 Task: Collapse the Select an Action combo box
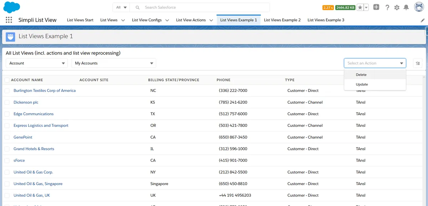(375, 63)
